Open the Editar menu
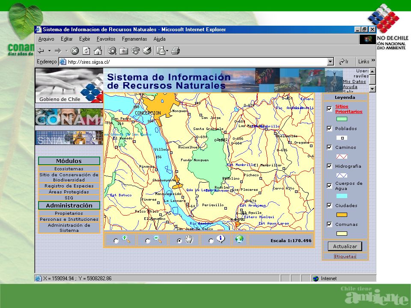The image size is (411, 308). pos(67,39)
